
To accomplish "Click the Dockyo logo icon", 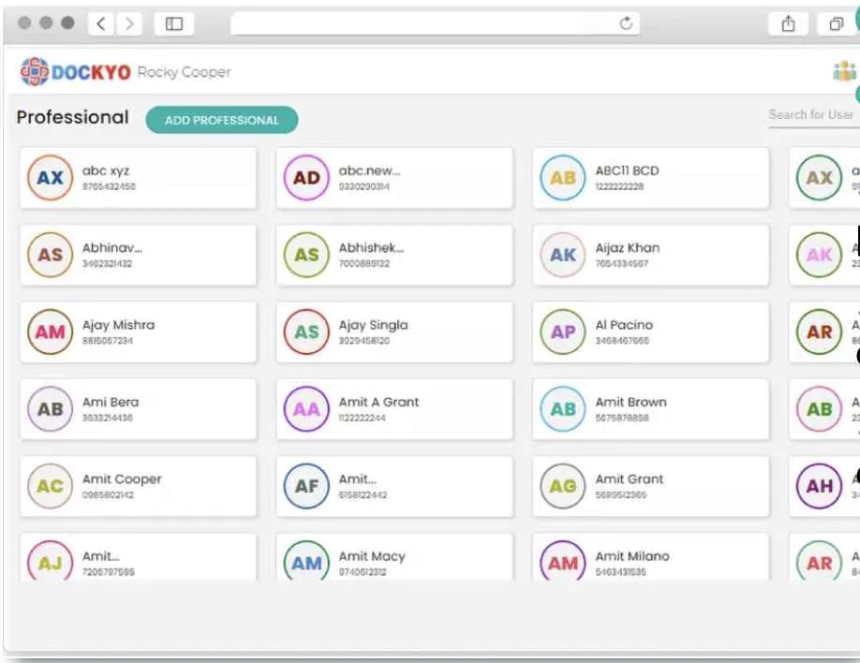I will click(x=34, y=72).
